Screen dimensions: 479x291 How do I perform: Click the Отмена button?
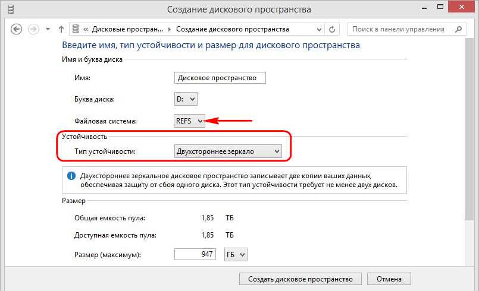point(389,279)
